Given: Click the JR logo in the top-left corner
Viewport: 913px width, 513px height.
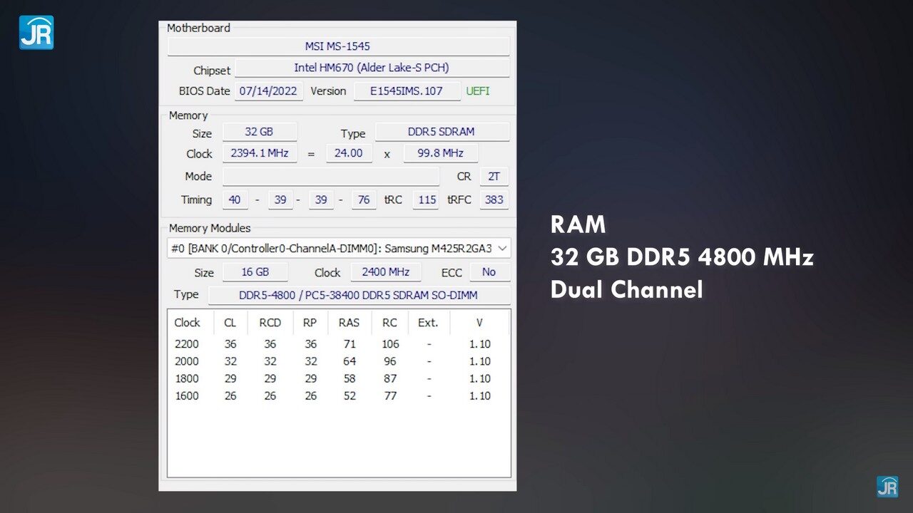Looking at the screenshot, I should coord(36,31).
